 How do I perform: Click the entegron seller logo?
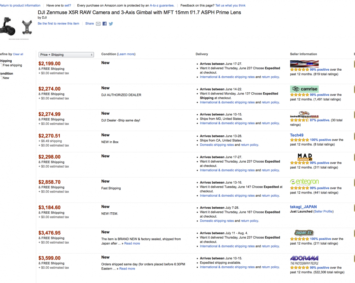tap(304, 182)
